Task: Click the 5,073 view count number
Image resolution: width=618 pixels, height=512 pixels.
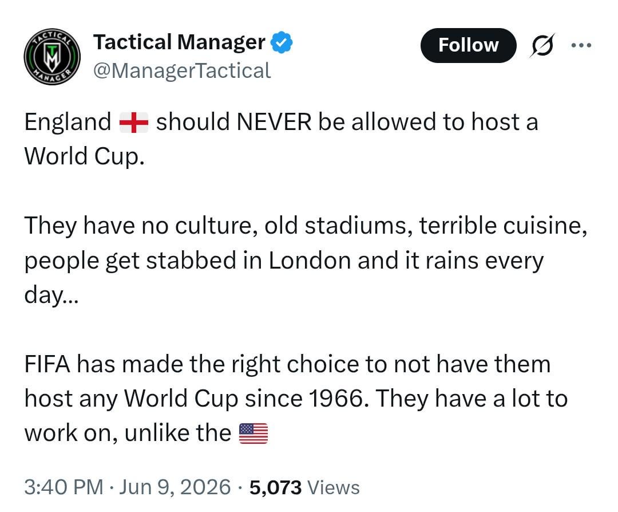Action: [x=275, y=487]
